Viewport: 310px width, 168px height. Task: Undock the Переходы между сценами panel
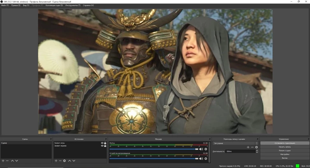257,139
